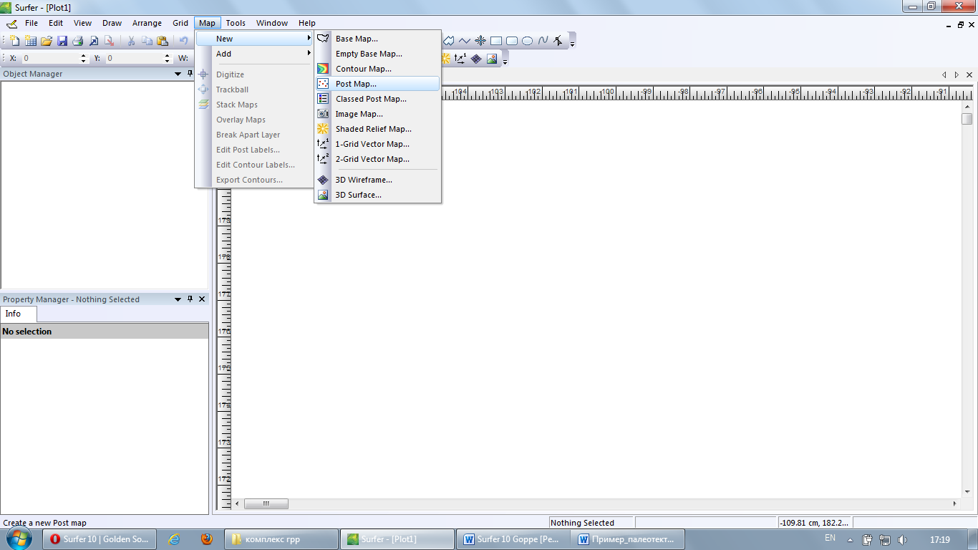Choose Classed Post Map... from the submenu

pos(377,99)
